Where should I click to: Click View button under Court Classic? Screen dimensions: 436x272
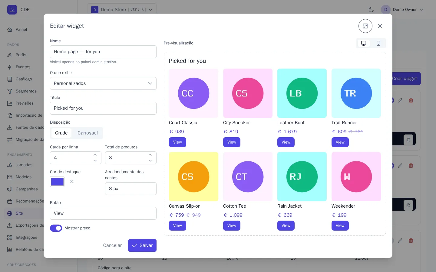[x=177, y=142]
